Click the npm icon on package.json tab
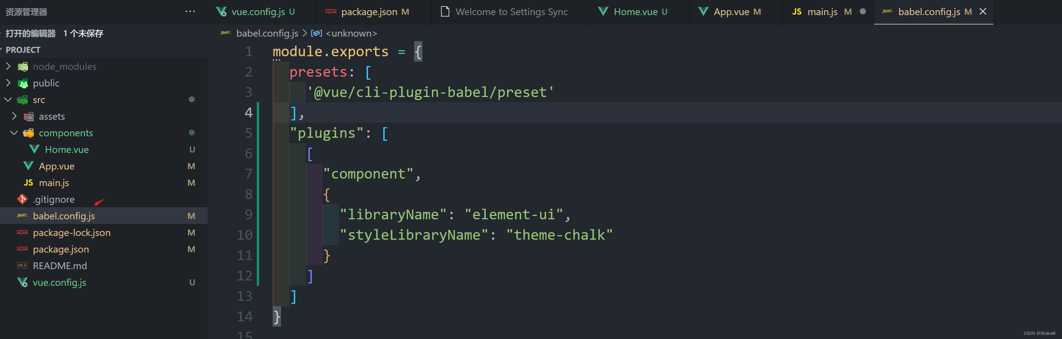 331,12
